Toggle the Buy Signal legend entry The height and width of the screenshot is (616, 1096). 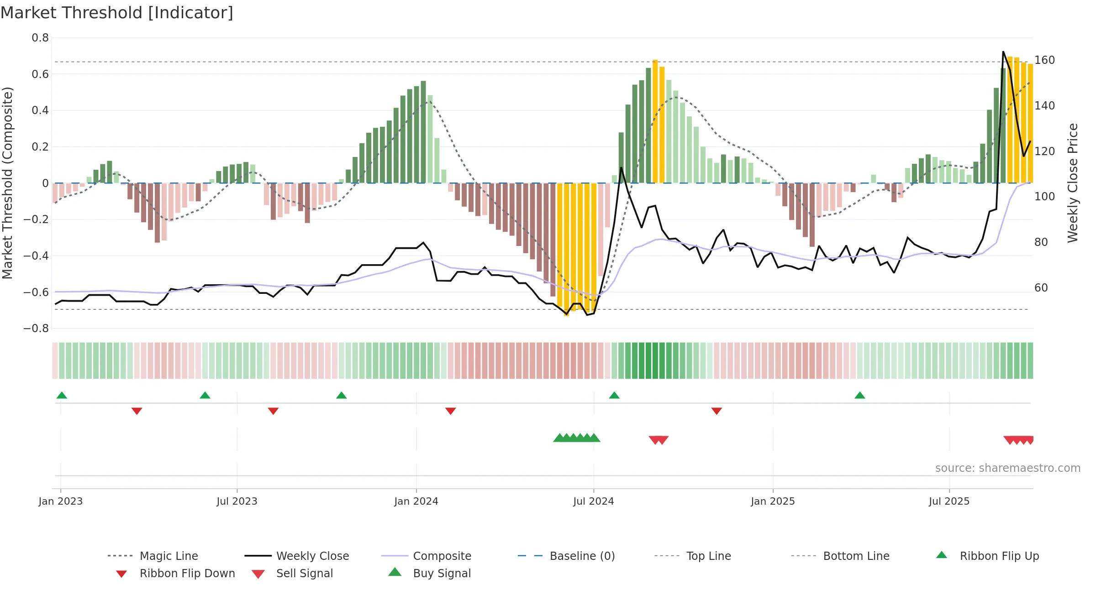tap(429, 573)
